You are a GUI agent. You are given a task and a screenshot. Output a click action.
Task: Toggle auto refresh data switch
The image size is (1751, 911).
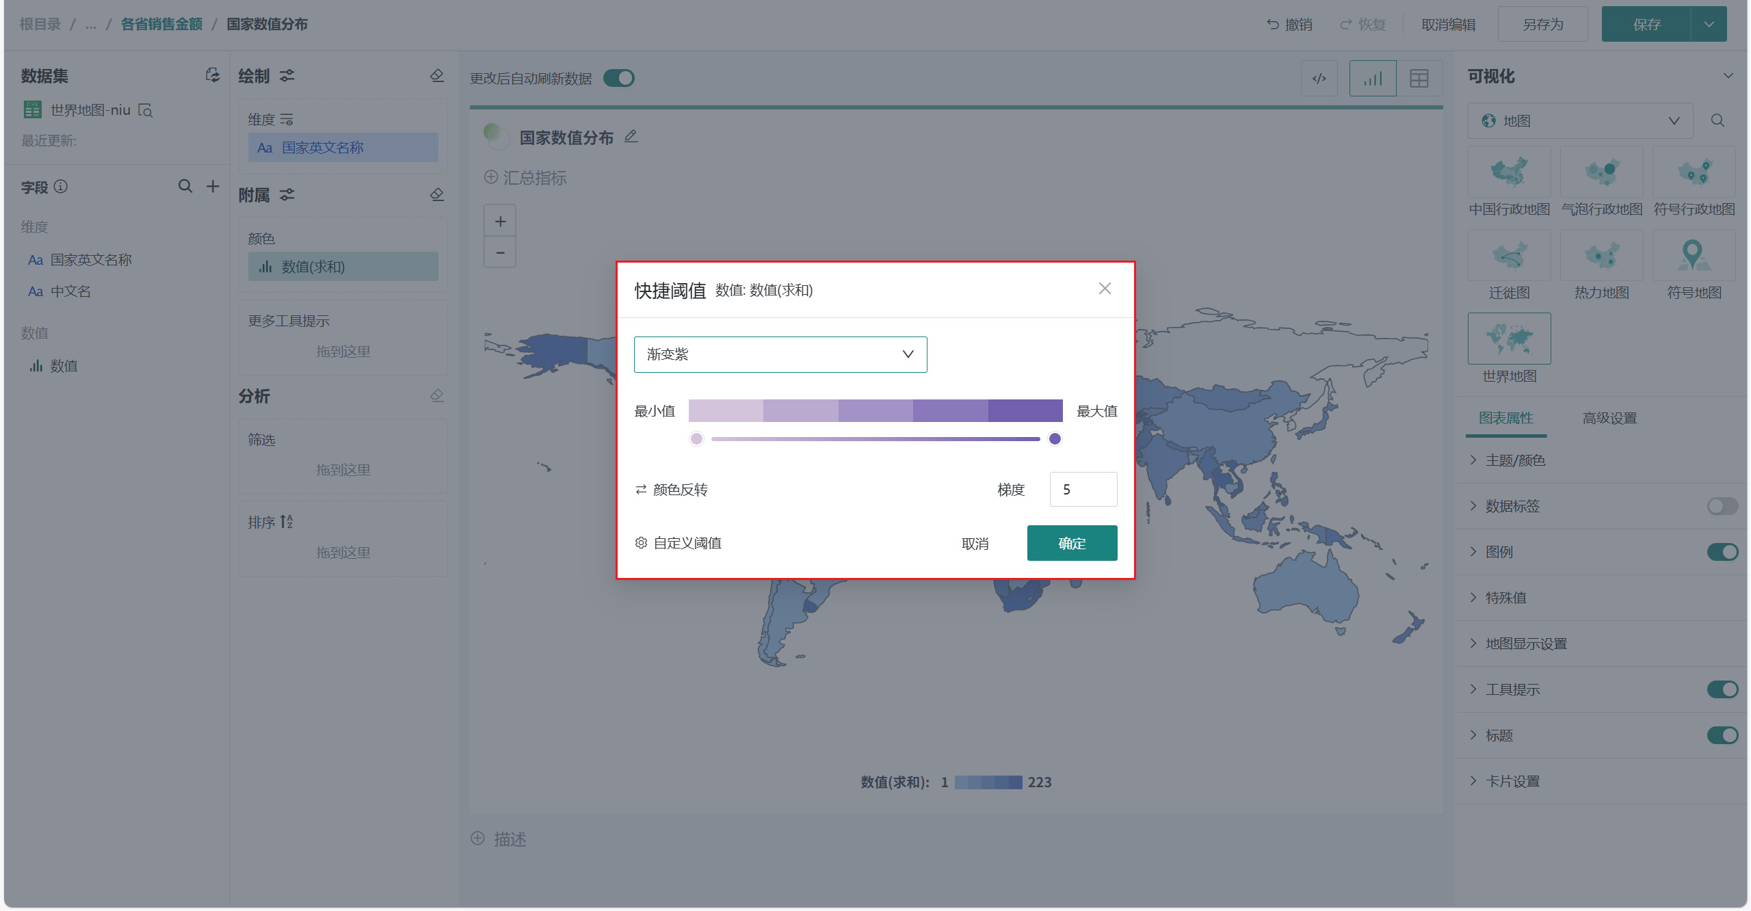pos(619,79)
